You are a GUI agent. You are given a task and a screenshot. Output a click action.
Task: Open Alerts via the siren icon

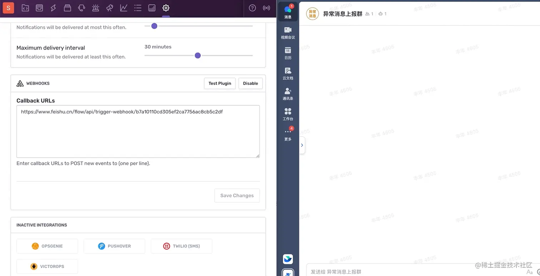[95, 8]
